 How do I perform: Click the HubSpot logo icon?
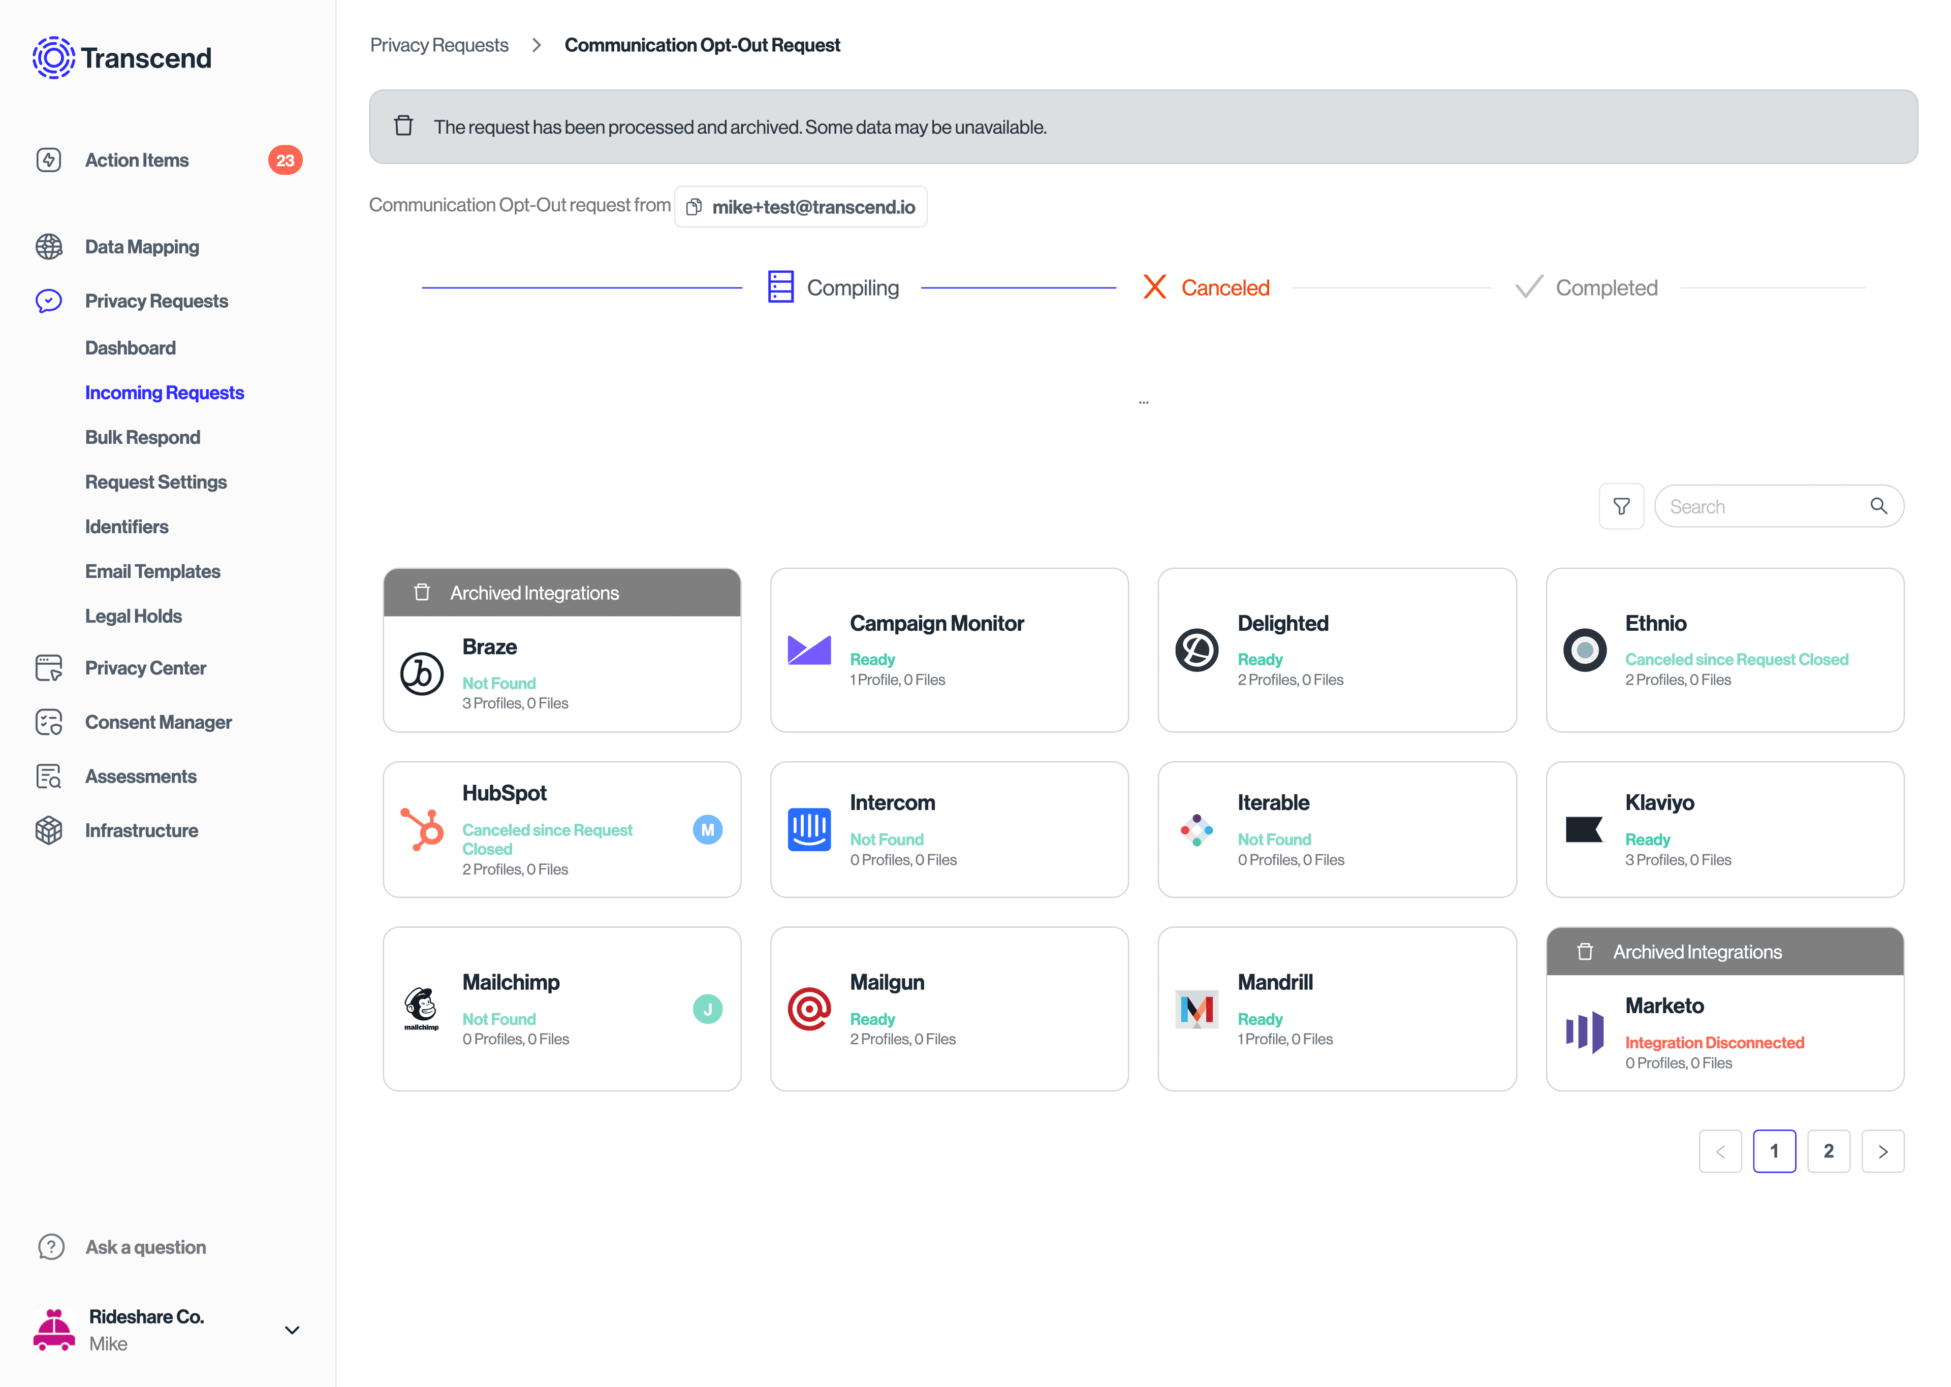(422, 829)
